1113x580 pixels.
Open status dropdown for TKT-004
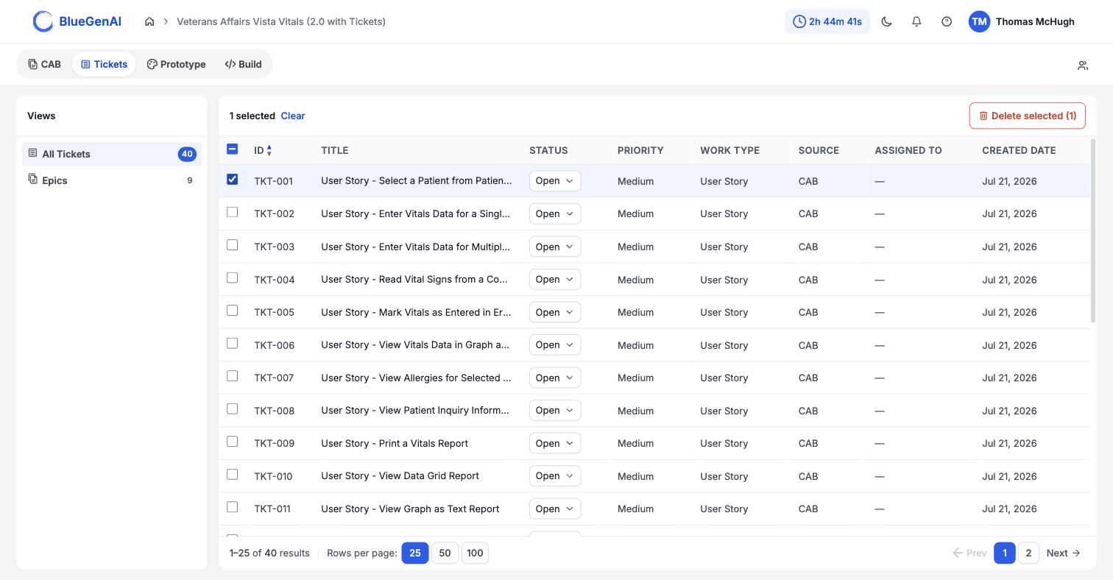pos(555,279)
